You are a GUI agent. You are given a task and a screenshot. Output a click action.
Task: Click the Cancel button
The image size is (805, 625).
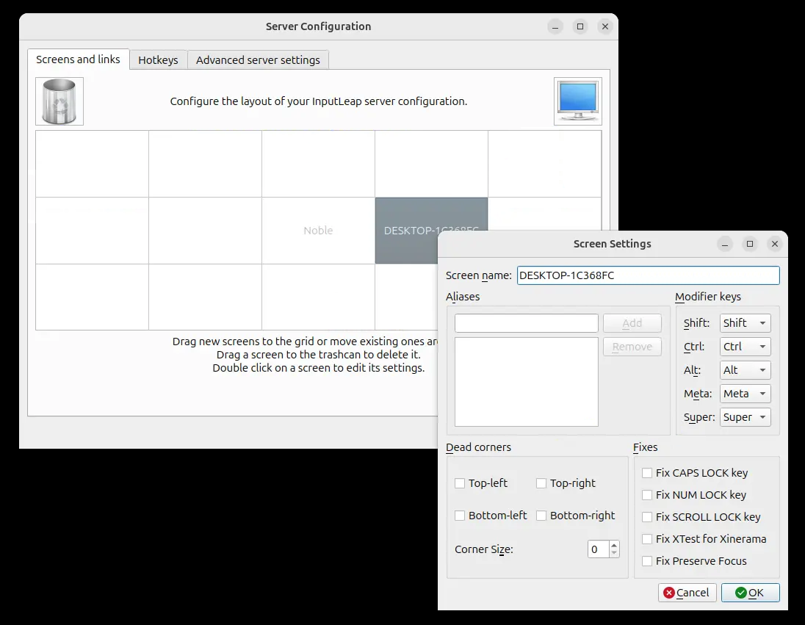[x=686, y=593]
